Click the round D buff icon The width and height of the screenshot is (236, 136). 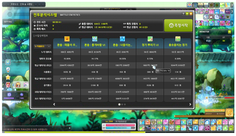(x=217, y=17)
